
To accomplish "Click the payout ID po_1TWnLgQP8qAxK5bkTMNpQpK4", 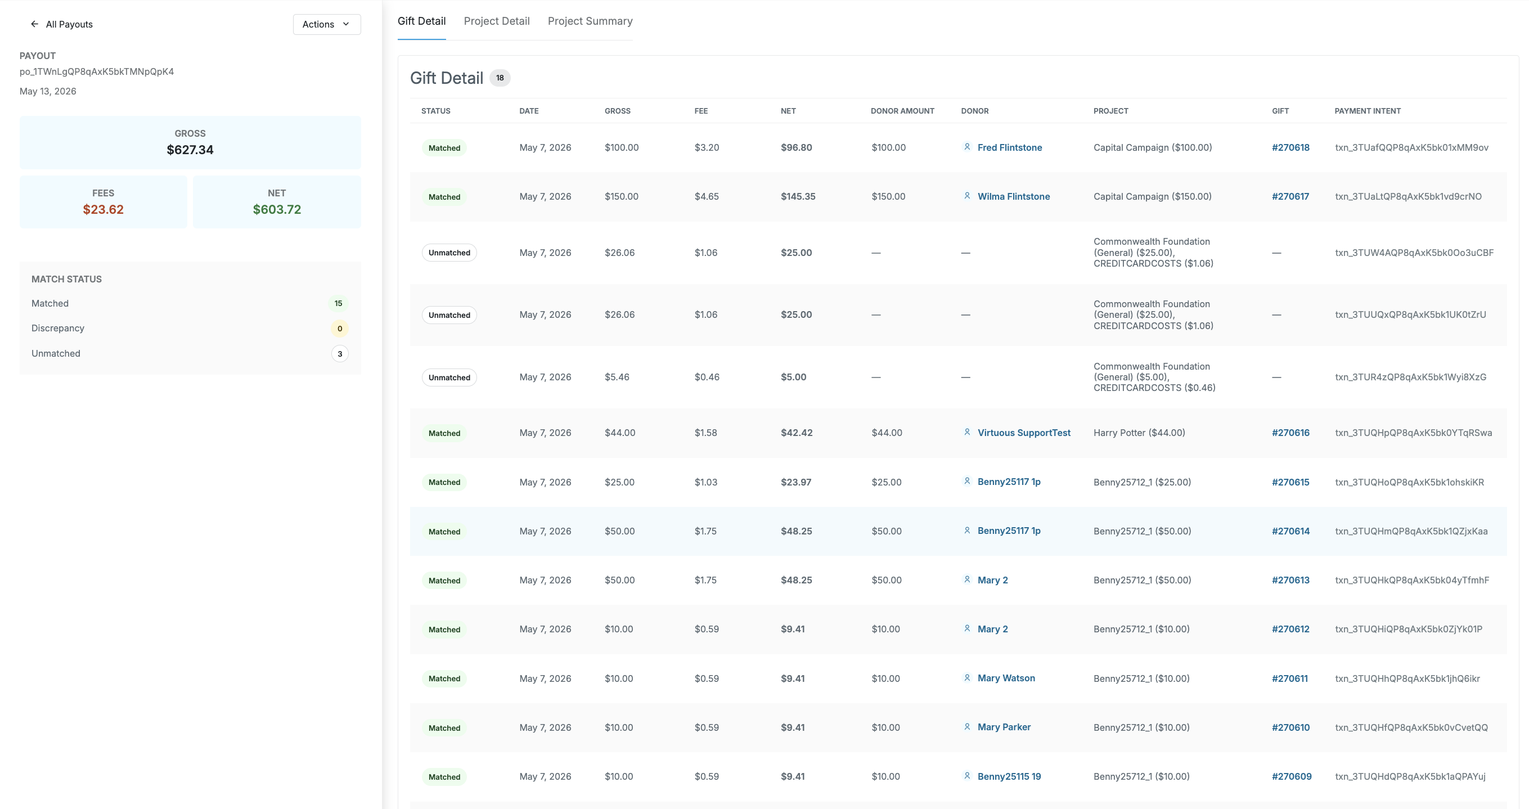I will 97,71.
